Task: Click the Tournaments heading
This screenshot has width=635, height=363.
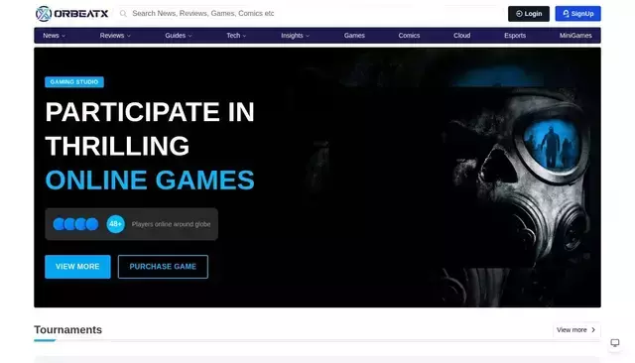Action: (68, 330)
